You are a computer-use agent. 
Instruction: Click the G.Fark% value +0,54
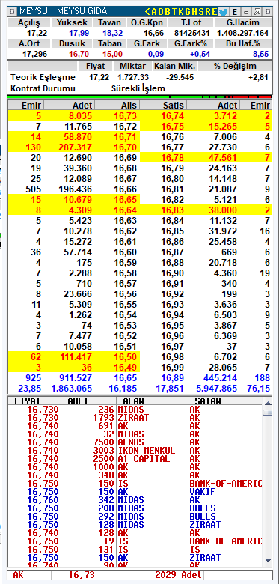200,55
